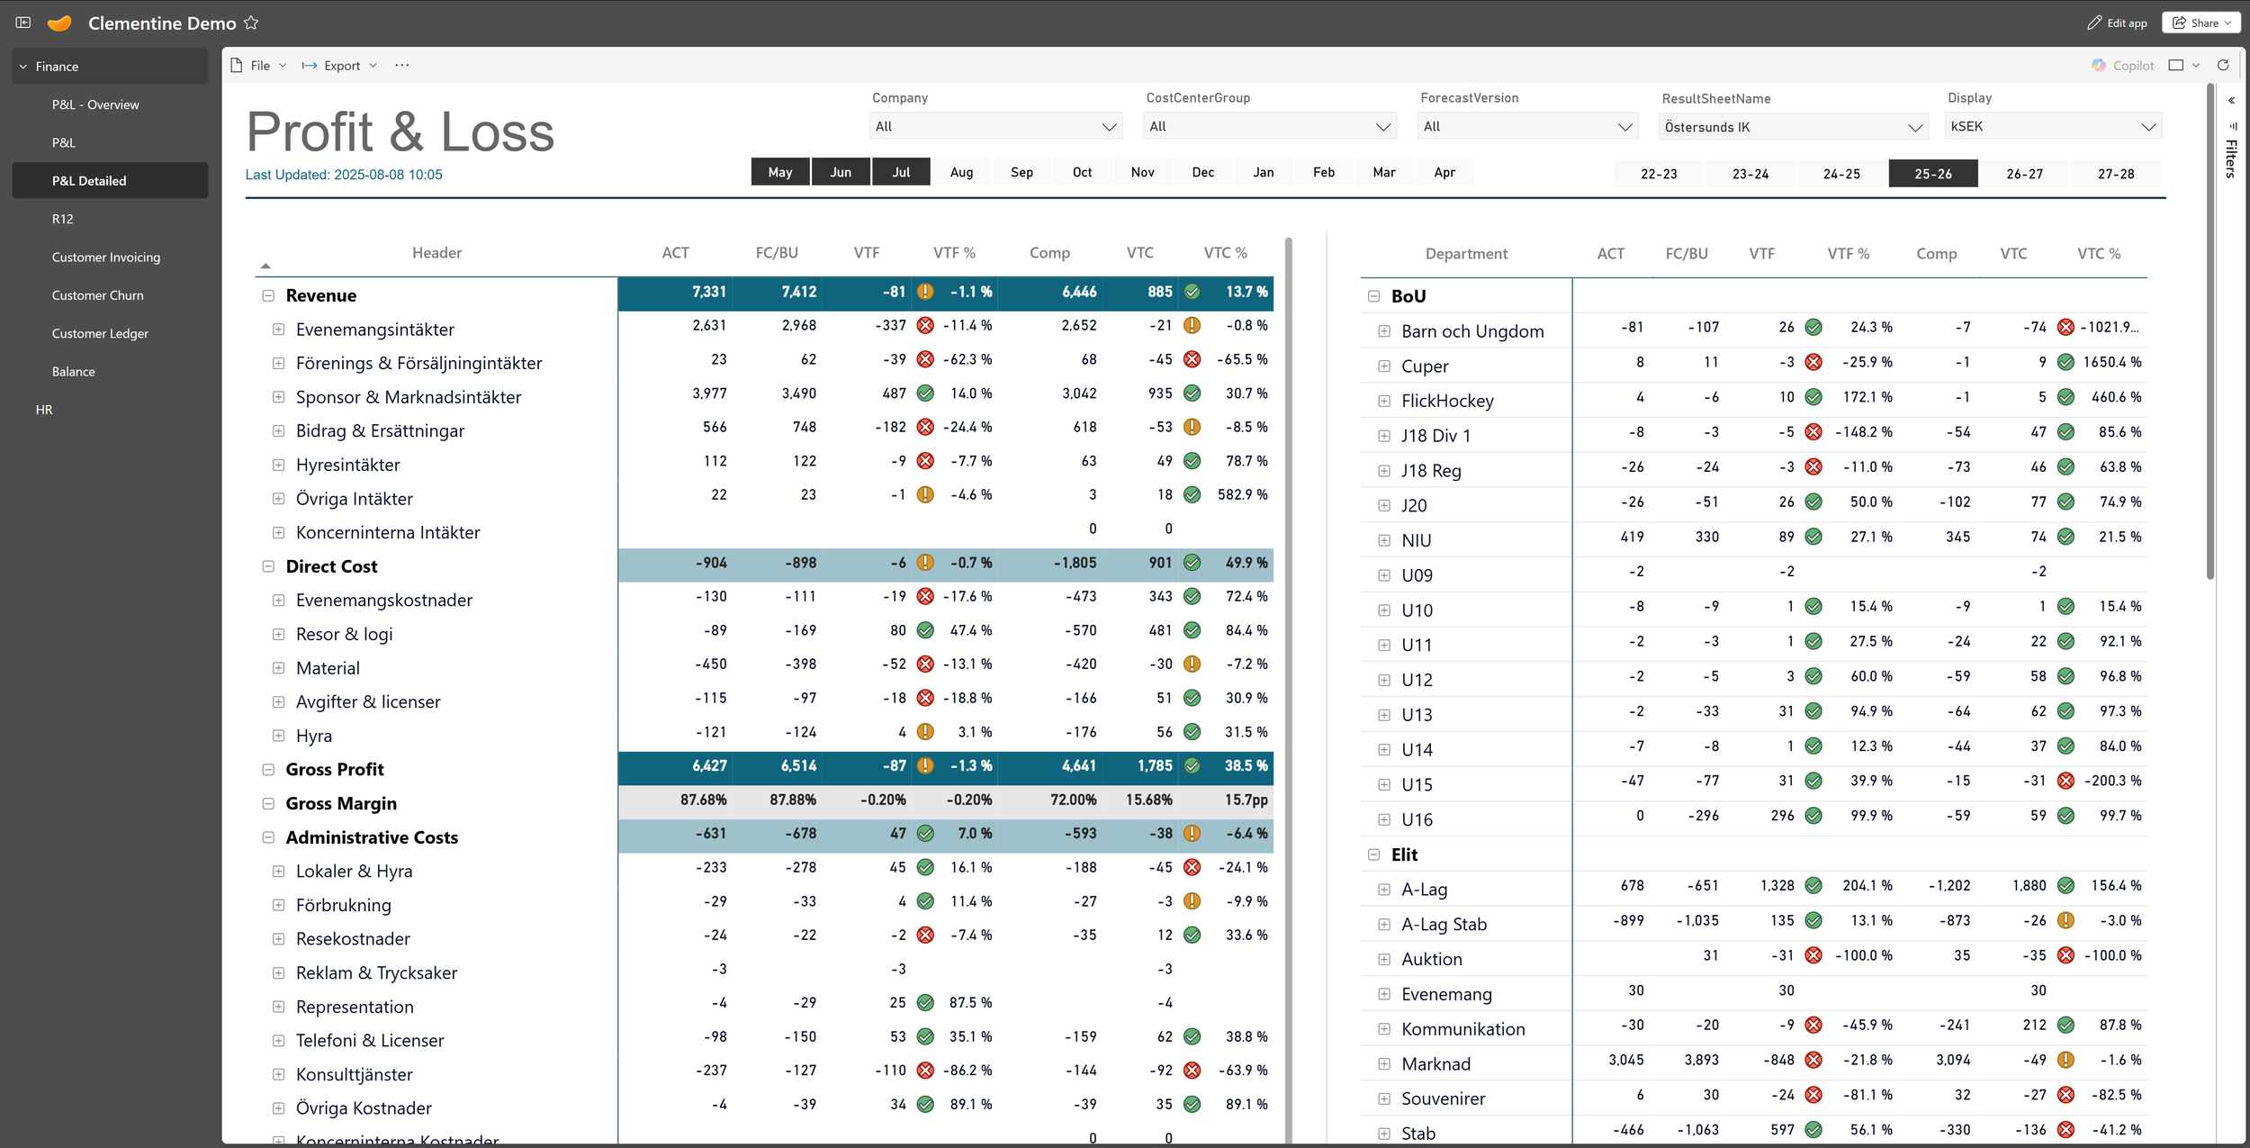The height and width of the screenshot is (1148, 2250).
Task: Click the Share button
Action: click(2201, 23)
